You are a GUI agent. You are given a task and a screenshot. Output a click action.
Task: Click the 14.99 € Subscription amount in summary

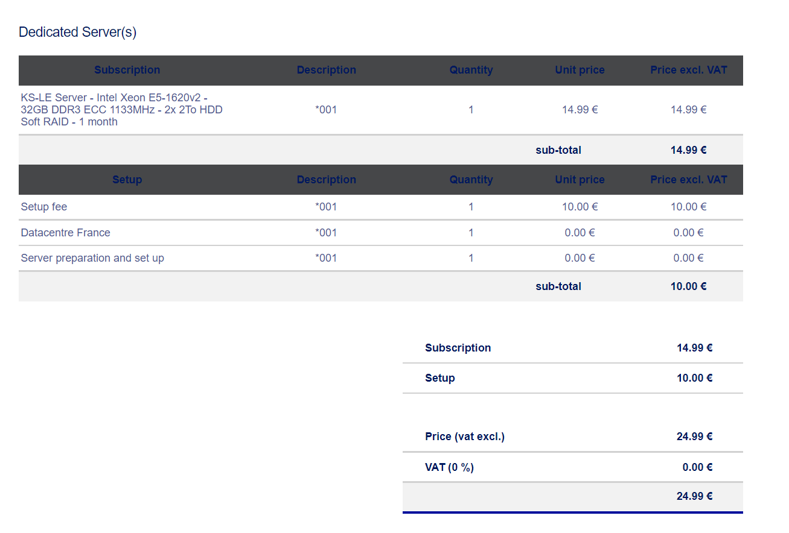[x=695, y=348]
